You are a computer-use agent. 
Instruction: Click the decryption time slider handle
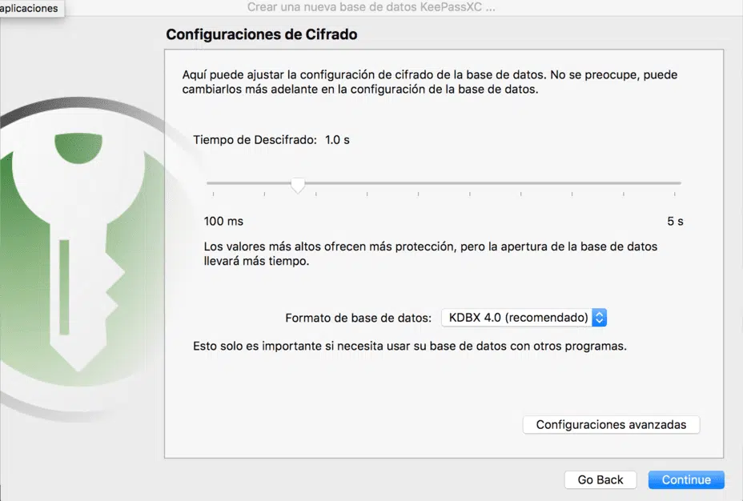coord(298,185)
